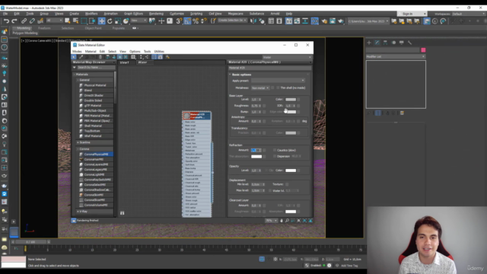487x274 pixels.
Task: Activate the Select and Uniform Scale tool
Action: pyautogui.click(x=118, y=21)
